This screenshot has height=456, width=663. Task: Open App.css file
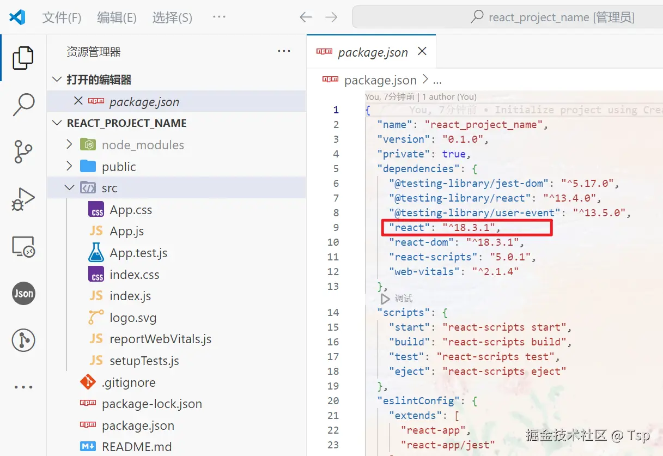pos(131,210)
